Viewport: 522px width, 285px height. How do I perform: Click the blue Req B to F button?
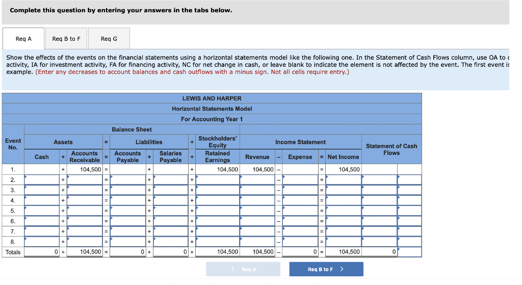[x=326, y=269]
